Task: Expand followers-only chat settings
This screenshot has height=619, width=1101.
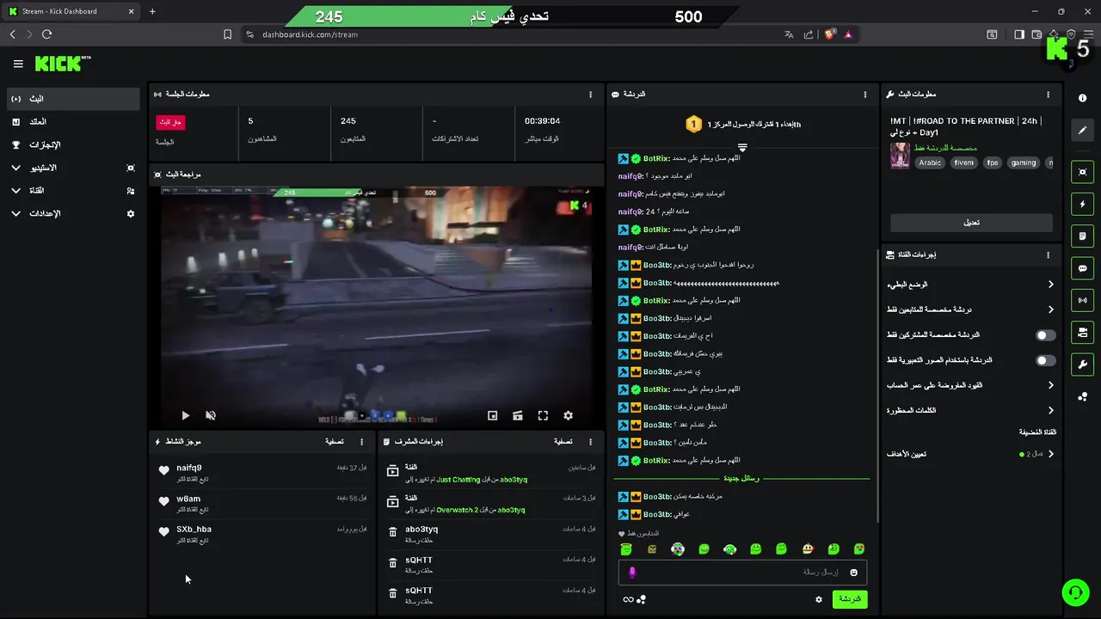Action: [x=970, y=309]
